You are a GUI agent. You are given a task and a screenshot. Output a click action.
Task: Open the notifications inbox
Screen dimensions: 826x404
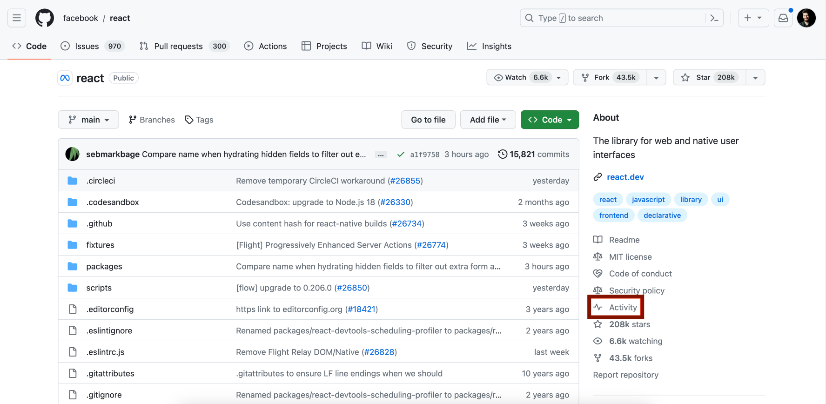point(783,18)
